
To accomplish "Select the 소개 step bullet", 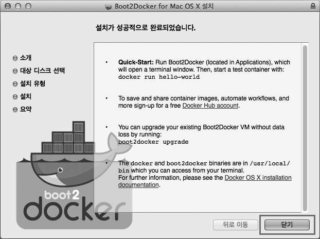I will pos(15,58).
